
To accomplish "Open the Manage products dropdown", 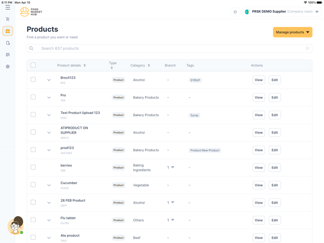I will click(293, 32).
